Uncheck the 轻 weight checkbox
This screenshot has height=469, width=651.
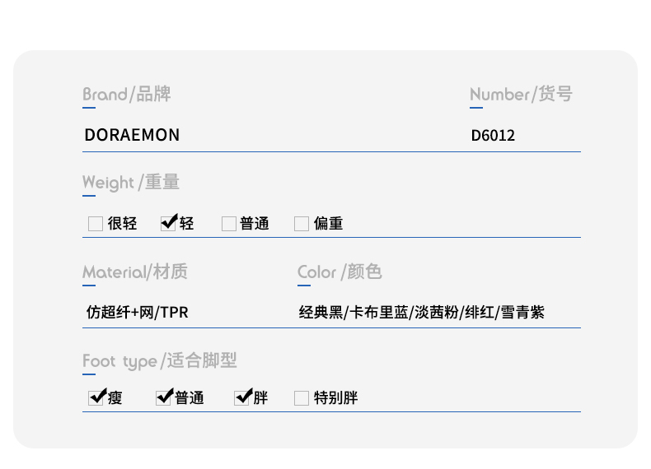click(168, 224)
